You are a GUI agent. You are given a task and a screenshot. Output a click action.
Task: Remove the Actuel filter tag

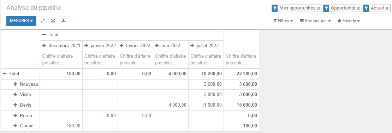pyautogui.click(x=387, y=8)
